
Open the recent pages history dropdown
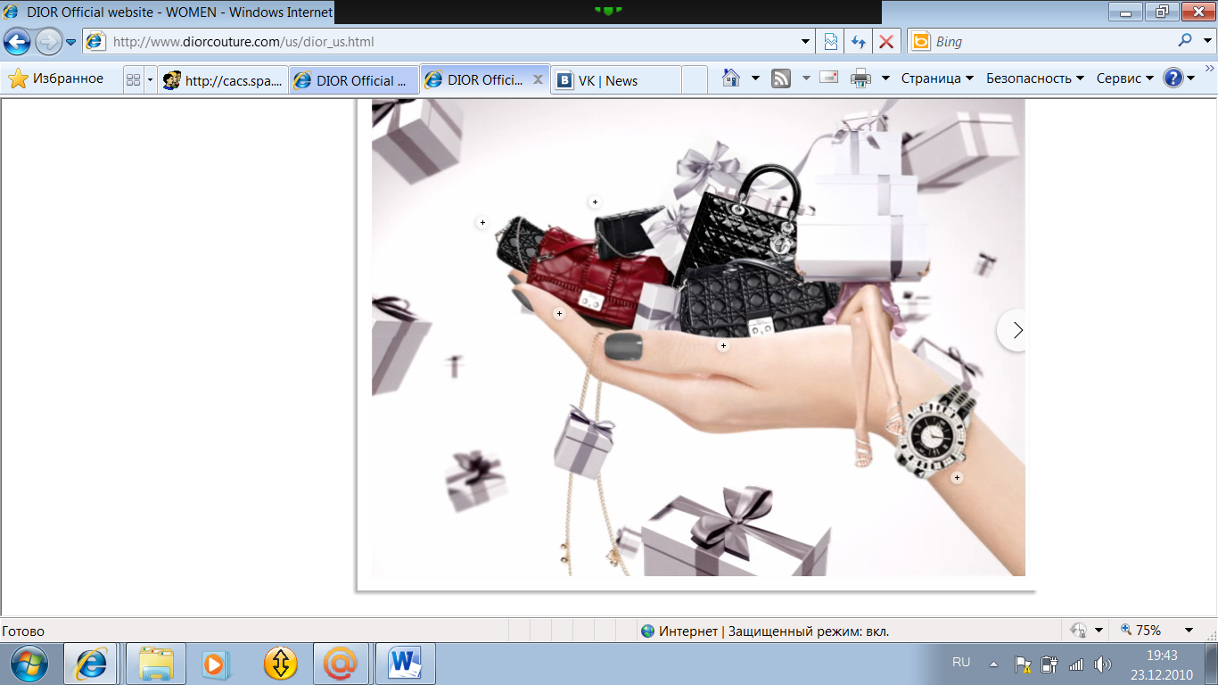(71, 42)
